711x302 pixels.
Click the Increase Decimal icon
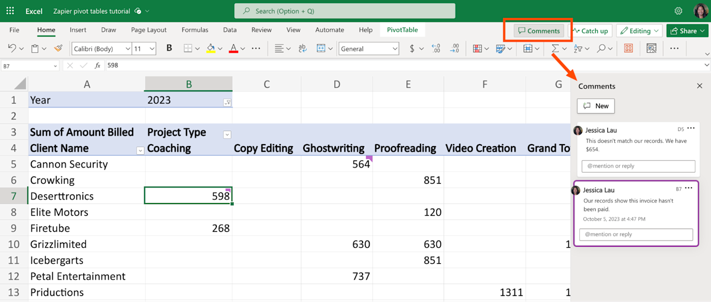pos(436,49)
